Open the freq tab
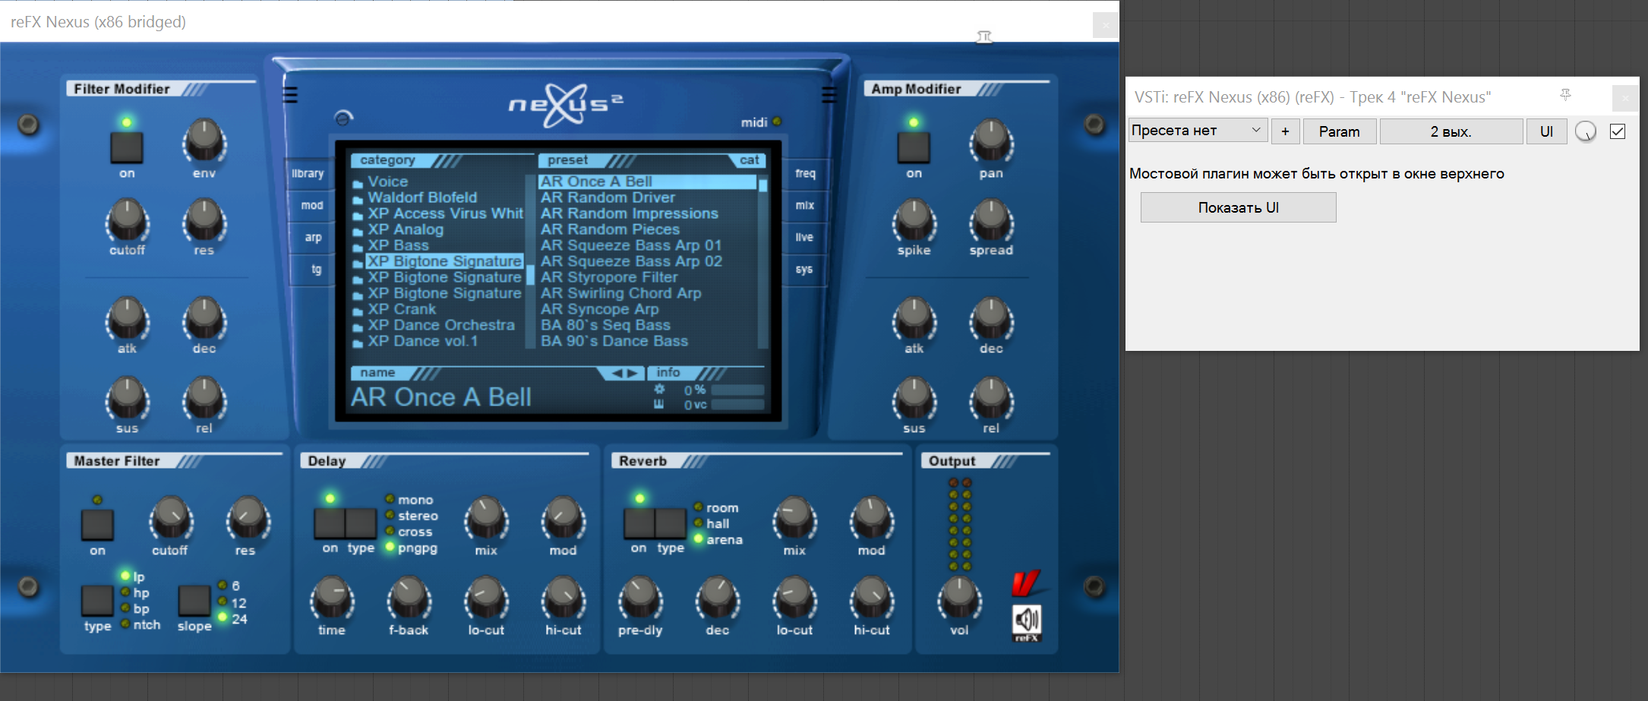1648x701 pixels. coord(805,173)
